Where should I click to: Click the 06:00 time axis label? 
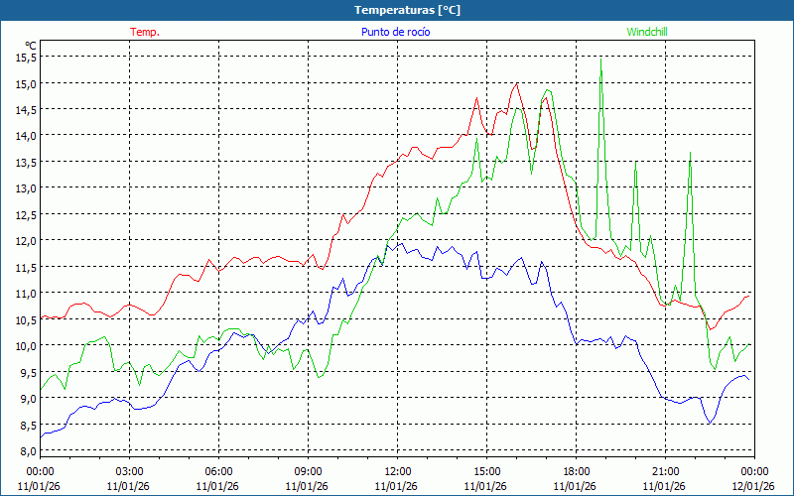click(x=218, y=471)
